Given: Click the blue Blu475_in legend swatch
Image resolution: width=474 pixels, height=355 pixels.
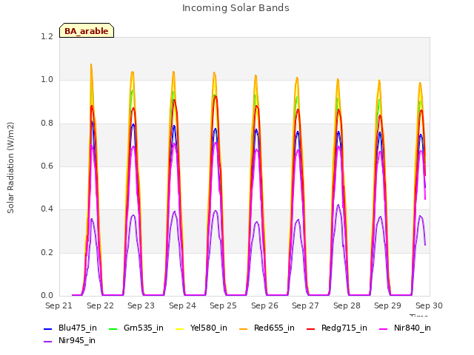Looking at the screenshot, I should coord(47,328).
